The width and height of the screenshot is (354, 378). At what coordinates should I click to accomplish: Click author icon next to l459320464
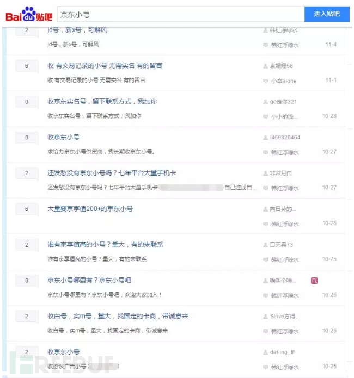click(265, 138)
